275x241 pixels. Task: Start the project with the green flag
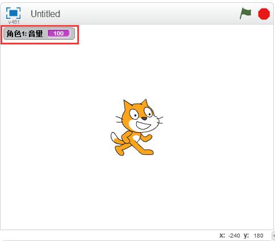(245, 14)
